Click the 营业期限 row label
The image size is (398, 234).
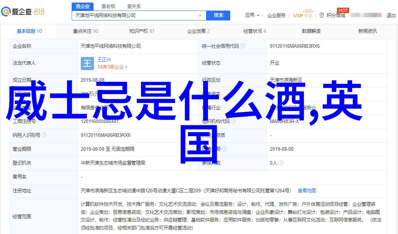point(22,149)
